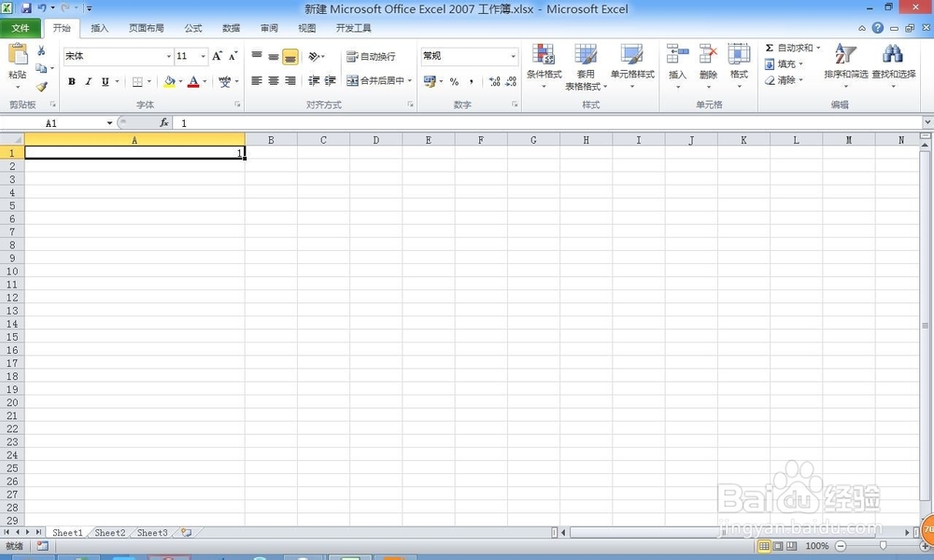Apply percent style

454,81
